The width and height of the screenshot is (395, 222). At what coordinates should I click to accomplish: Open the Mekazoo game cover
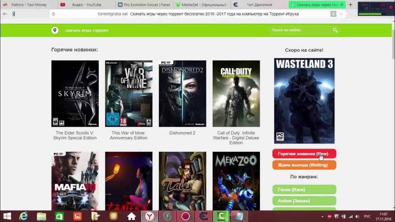tap(236, 181)
